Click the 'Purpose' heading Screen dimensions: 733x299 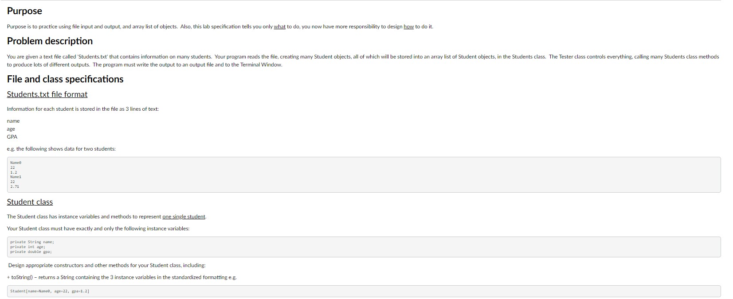[24, 11]
